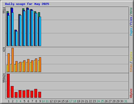Image resolution: width=134 pixels, height=104 pixels.
Task: Click the Visits legend label
Action: coord(131,57)
